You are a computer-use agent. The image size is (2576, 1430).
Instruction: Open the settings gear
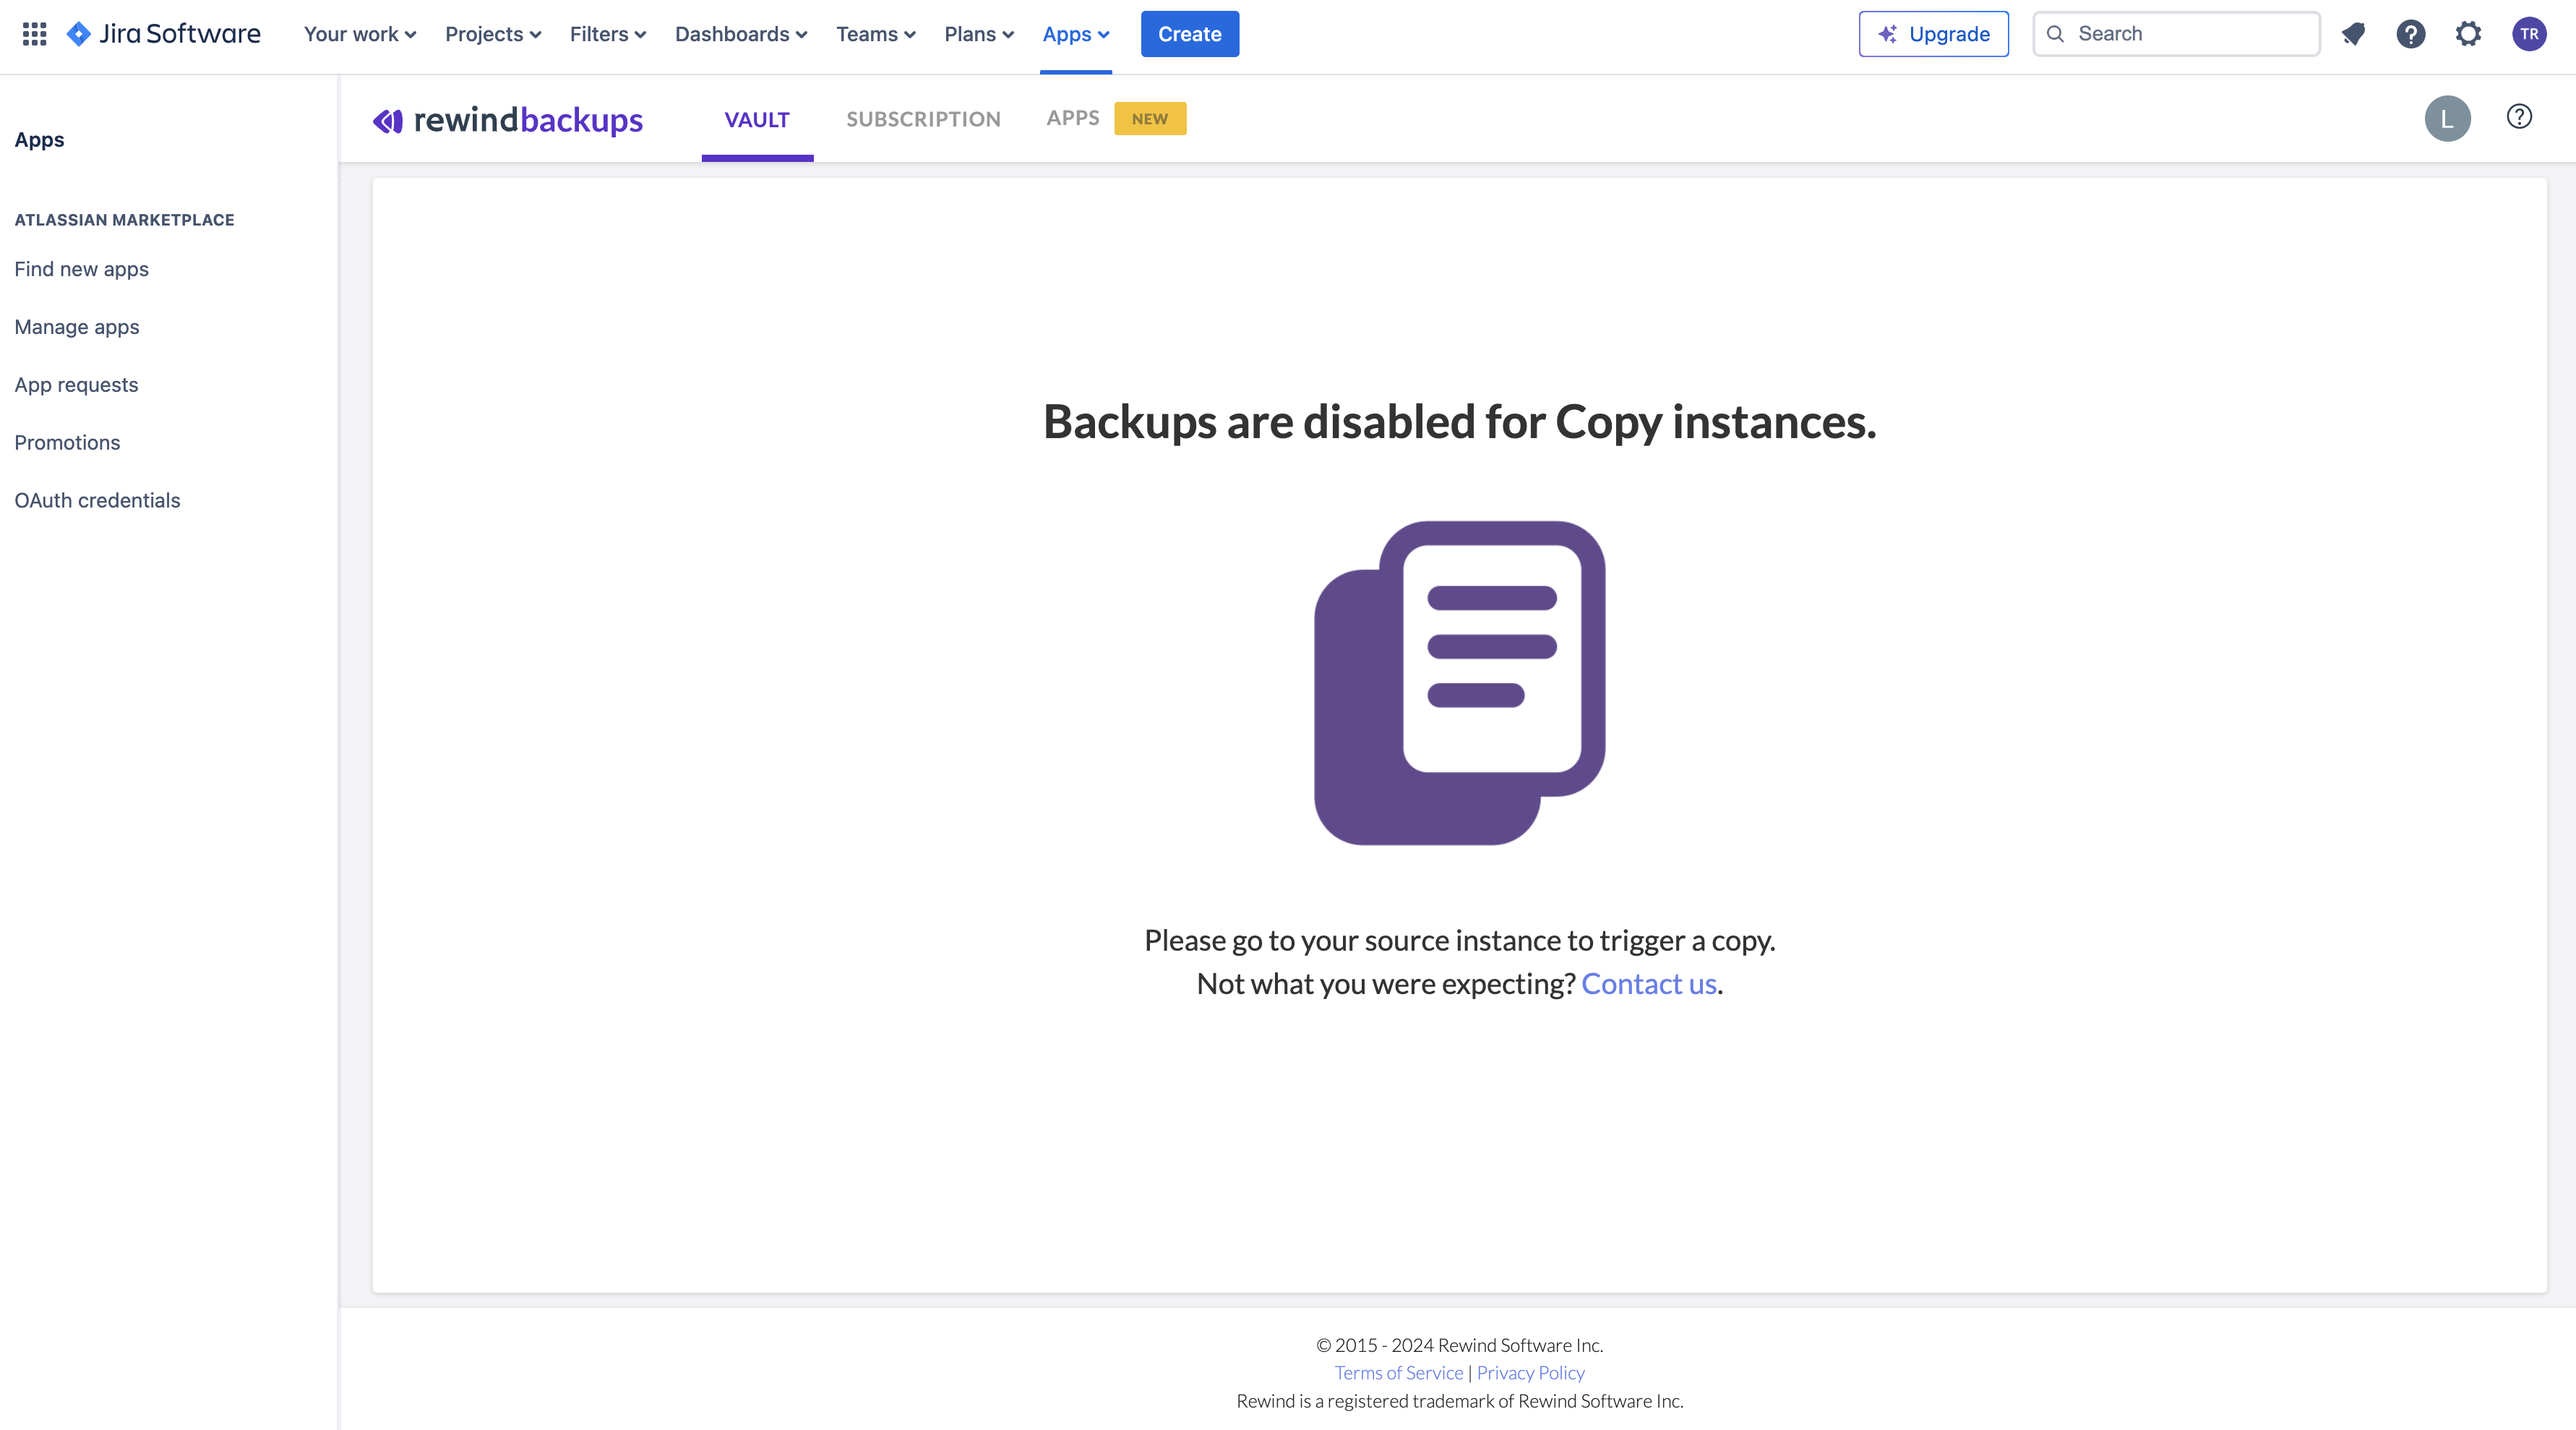2468,33
